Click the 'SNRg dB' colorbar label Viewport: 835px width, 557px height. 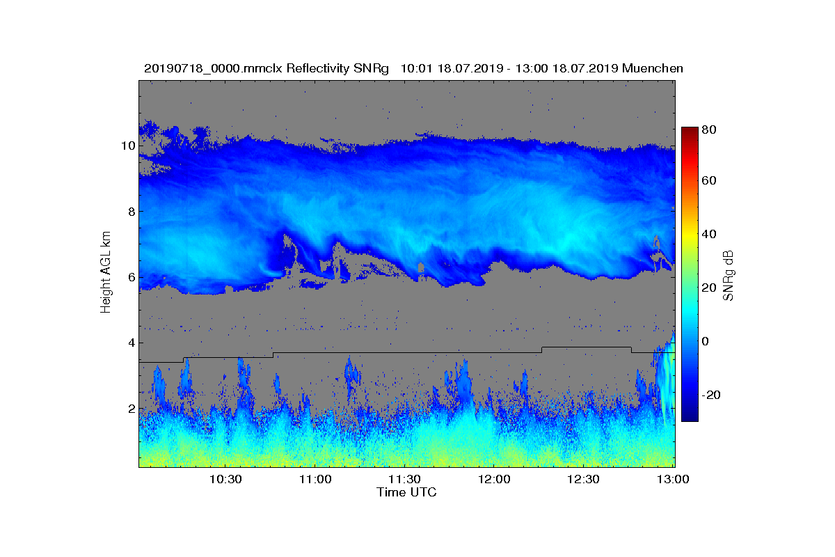(729, 276)
